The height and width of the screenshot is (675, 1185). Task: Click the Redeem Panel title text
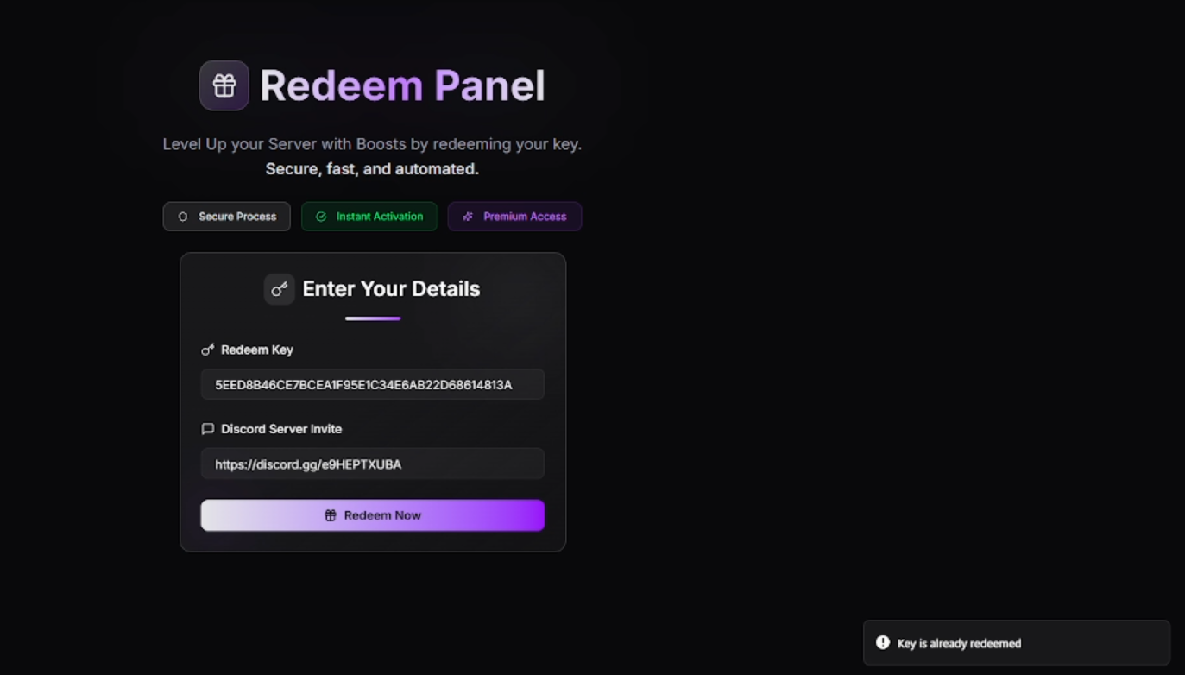(402, 85)
